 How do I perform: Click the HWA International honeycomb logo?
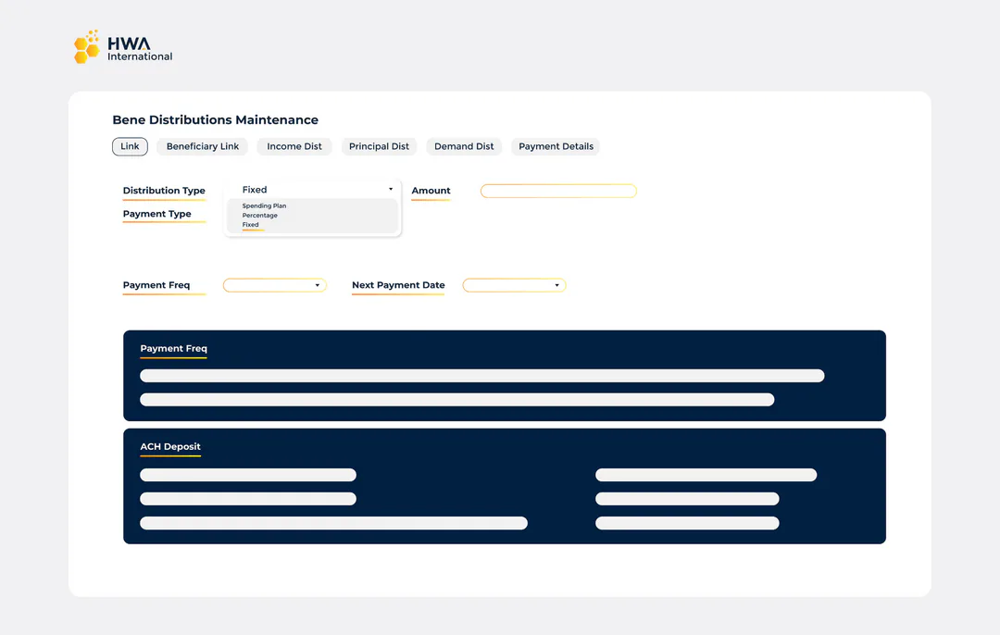[x=123, y=47]
